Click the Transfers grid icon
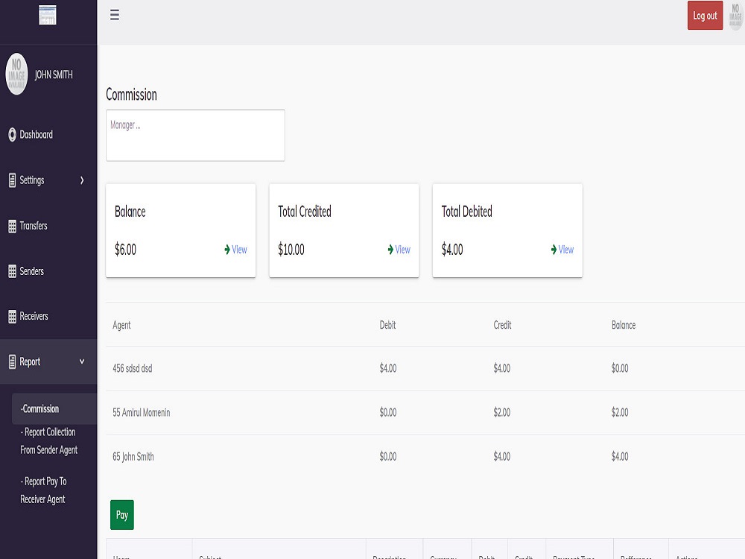The width and height of the screenshot is (745, 559). pyautogui.click(x=13, y=227)
